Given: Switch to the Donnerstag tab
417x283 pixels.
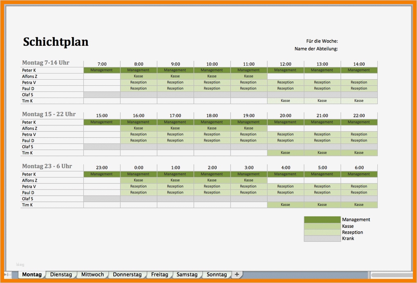Looking at the screenshot, I should (x=128, y=274).
